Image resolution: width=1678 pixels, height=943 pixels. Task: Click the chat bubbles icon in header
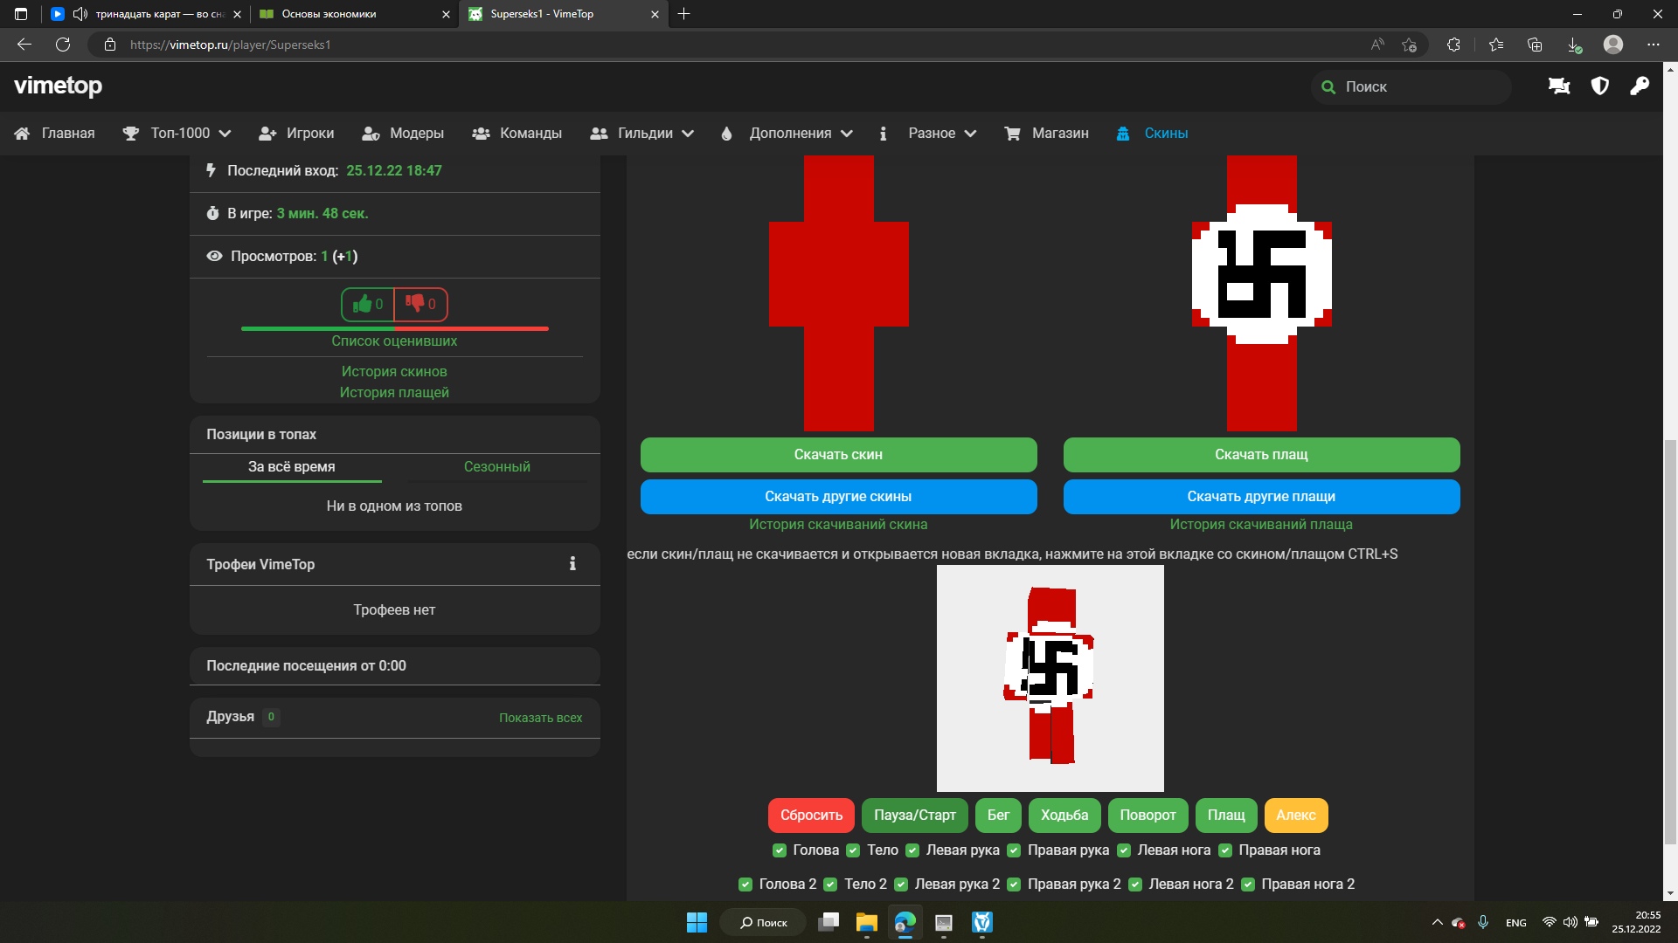pos(1559,86)
